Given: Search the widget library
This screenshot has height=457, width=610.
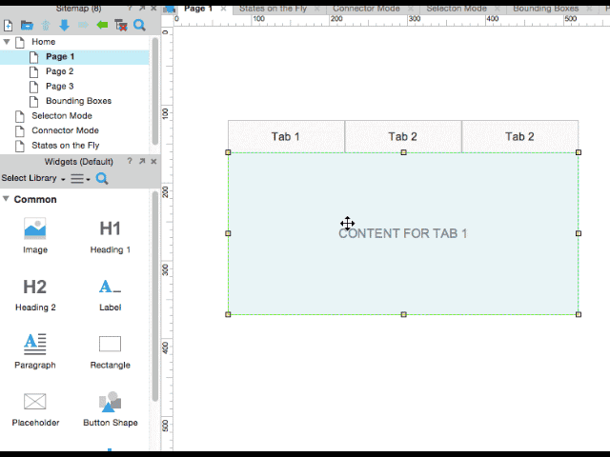Looking at the screenshot, I should click(102, 178).
